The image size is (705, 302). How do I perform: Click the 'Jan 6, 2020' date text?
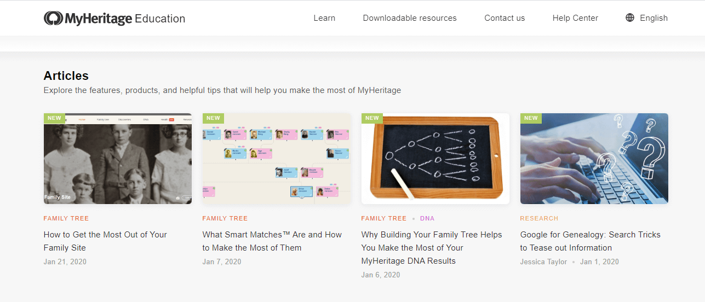(x=381, y=275)
